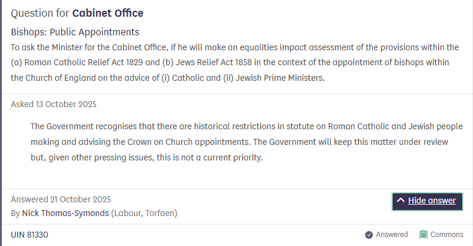Click the Asked 13 October 2025 date
This screenshot has height=246, width=473.
[53, 104]
